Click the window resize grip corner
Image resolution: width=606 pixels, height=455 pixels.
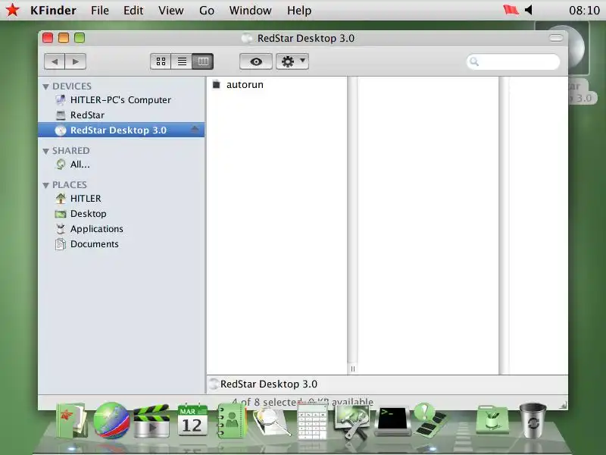[x=563, y=406]
